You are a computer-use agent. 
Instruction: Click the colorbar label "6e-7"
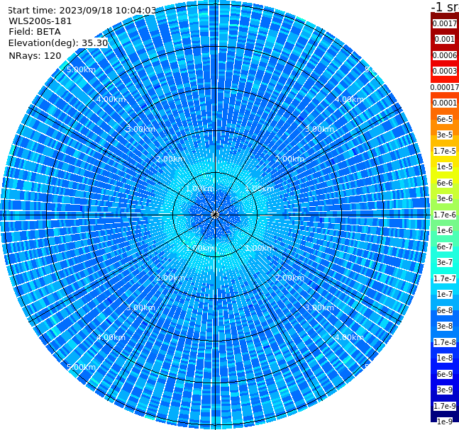[445, 247]
